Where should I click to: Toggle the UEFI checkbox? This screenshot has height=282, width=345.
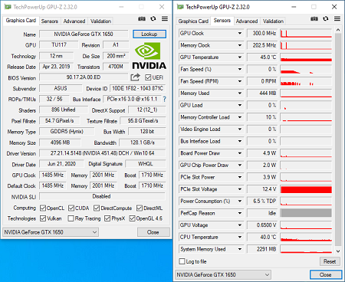[x=148, y=77]
